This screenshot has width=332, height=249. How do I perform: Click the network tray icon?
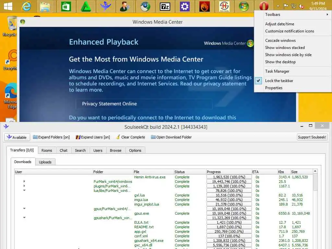pos(293,6)
